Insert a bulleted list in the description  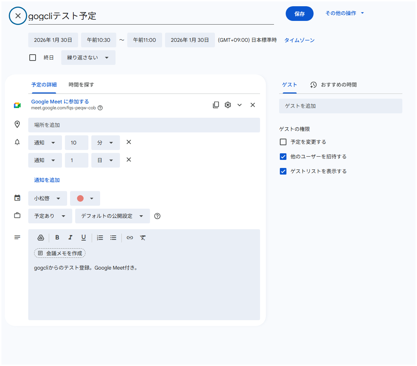[x=113, y=237]
